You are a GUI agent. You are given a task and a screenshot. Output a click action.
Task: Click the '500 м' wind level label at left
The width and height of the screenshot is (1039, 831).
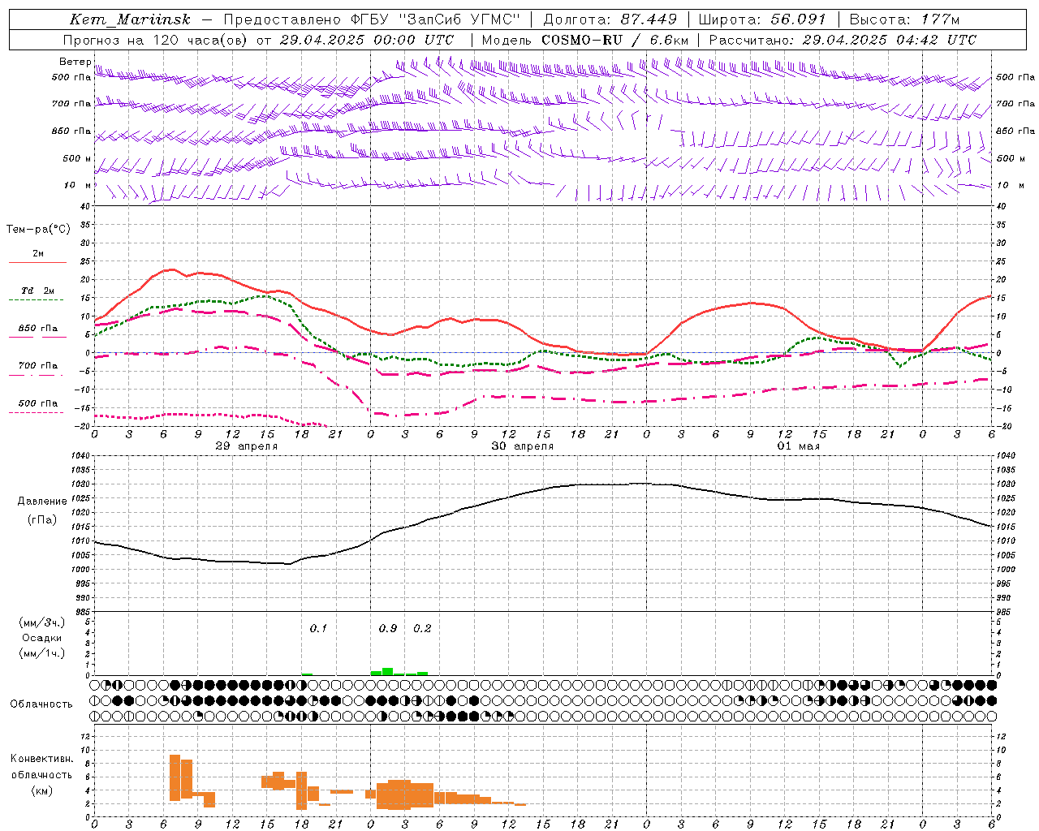pos(77,158)
